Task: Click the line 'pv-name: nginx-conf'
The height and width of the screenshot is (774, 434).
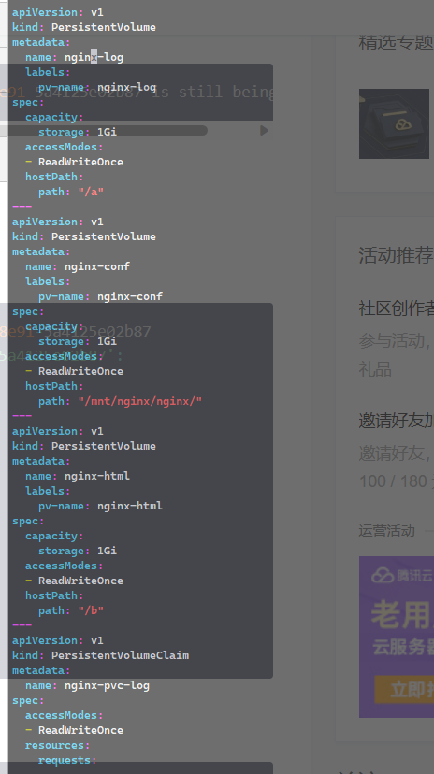Action: coord(101,296)
